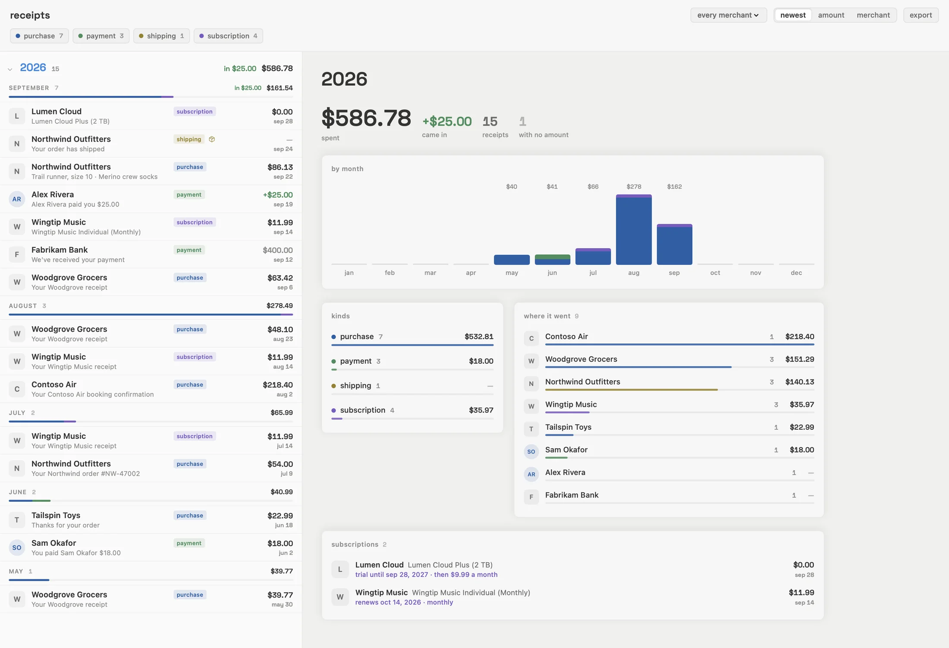Image resolution: width=949 pixels, height=648 pixels.
Task: Click the Wingtip Music row under where it went
Action: (x=669, y=406)
